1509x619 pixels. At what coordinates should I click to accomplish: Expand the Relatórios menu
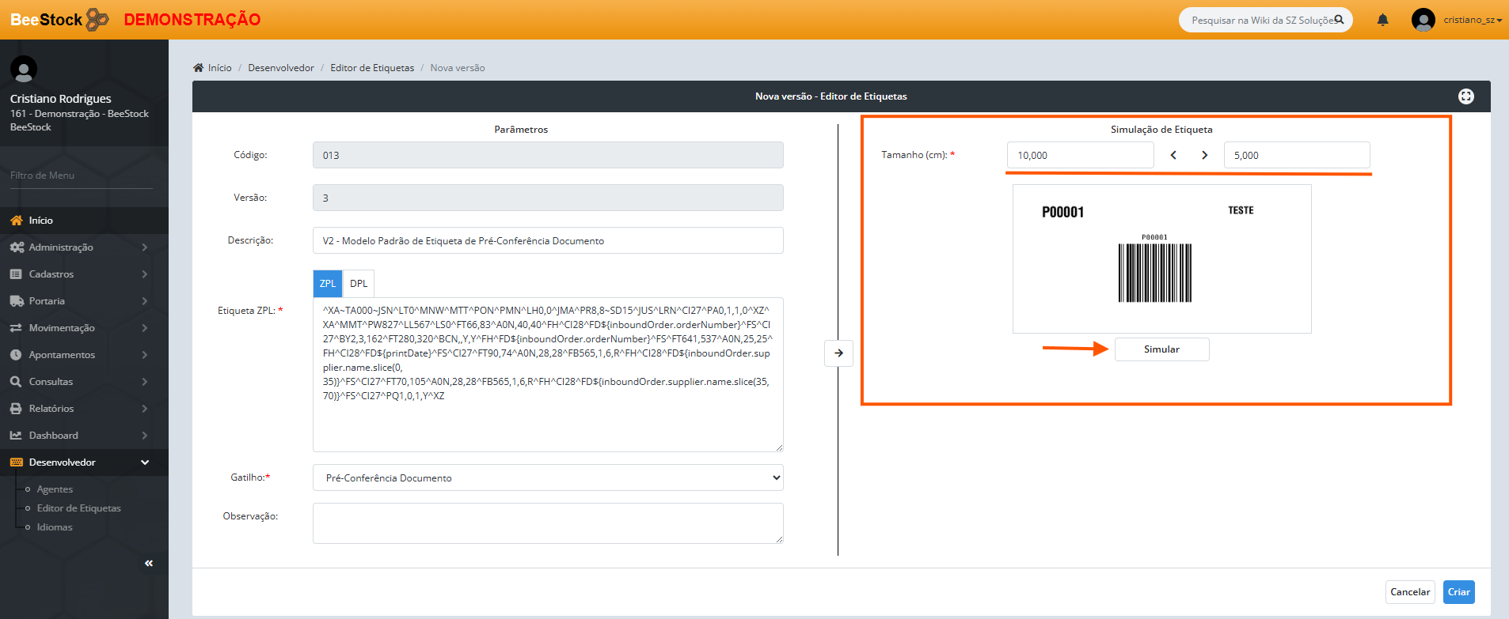79,409
